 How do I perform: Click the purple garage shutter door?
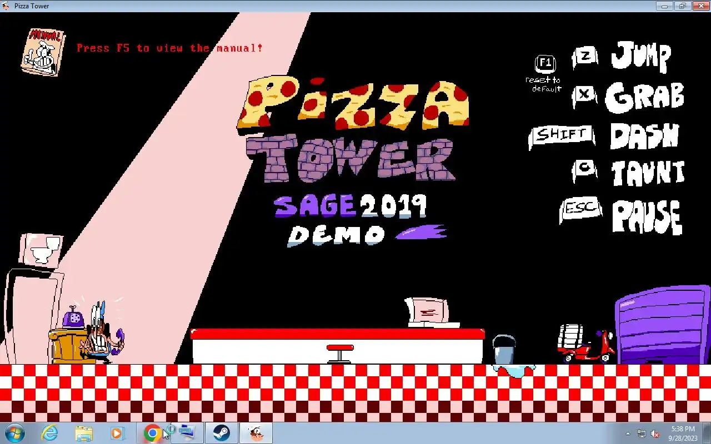pos(663,325)
